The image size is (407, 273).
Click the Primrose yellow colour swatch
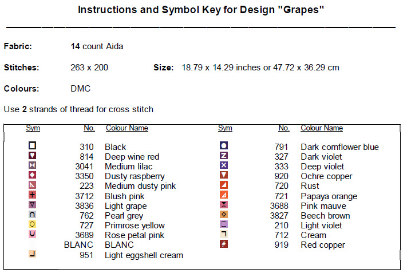[33, 224]
